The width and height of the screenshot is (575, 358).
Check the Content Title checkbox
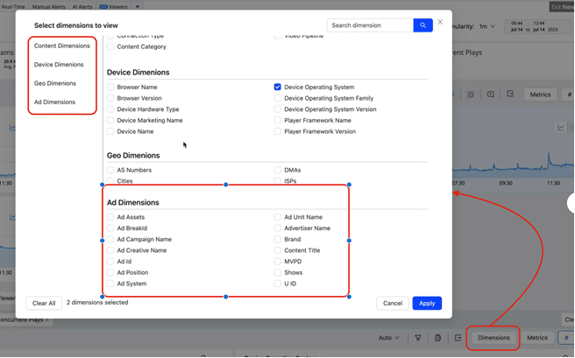(x=278, y=250)
